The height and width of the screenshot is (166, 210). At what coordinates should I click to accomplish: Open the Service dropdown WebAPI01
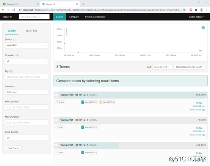(x=27, y=45)
